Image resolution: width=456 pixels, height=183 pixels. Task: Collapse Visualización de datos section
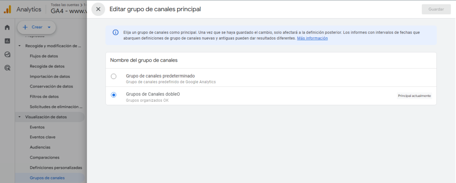pyautogui.click(x=20, y=117)
